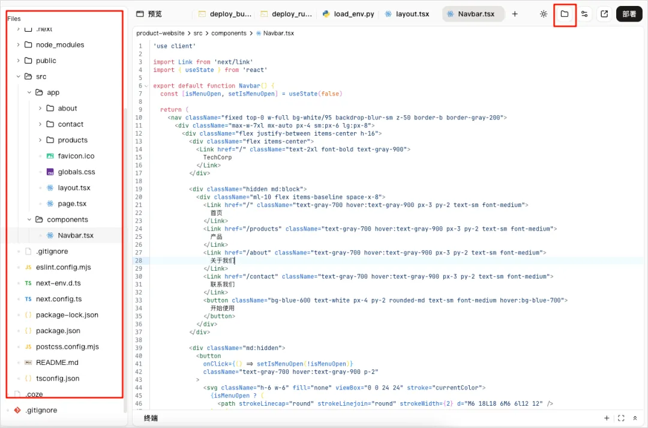Collapse the components folder chevron
The height and width of the screenshot is (428, 648).
pos(29,220)
